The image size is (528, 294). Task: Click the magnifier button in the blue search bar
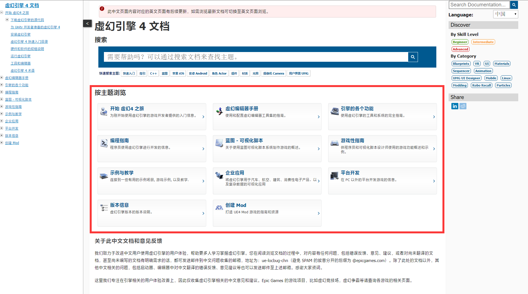pyautogui.click(x=413, y=57)
